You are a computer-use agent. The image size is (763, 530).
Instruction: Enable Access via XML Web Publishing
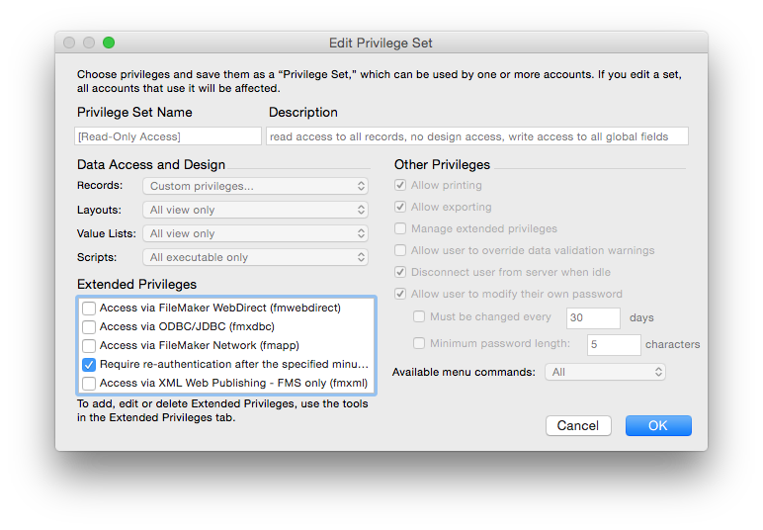[89, 384]
